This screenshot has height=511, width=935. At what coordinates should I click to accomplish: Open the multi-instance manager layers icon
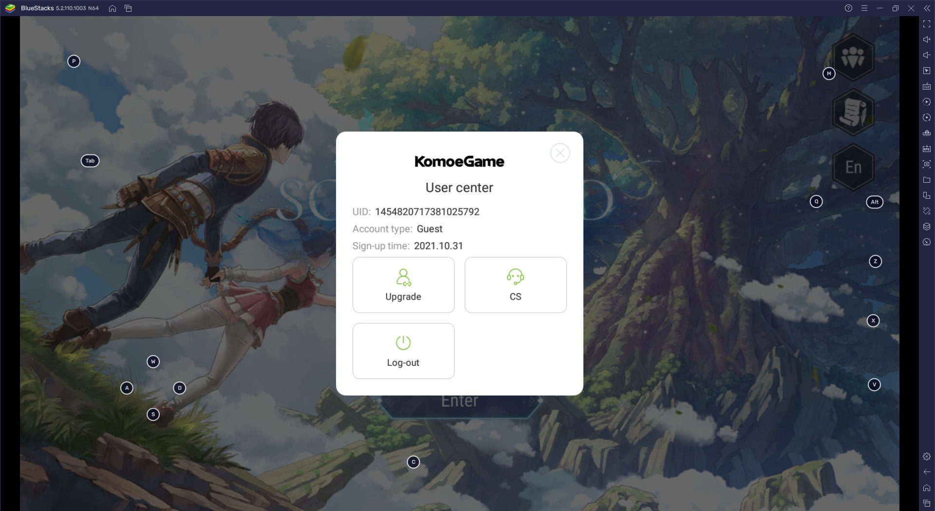[x=927, y=227]
